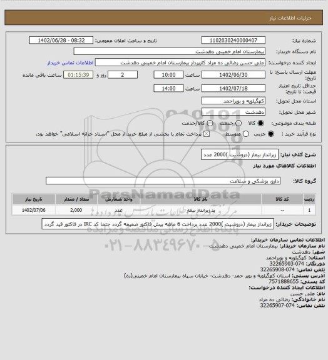Click the contact phone 32265908-074
Viewport: 328px width, 360px height.
[277, 269]
